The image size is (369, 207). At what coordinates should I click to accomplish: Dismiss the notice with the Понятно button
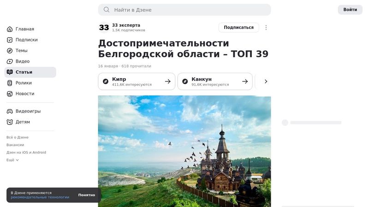click(87, 195)
